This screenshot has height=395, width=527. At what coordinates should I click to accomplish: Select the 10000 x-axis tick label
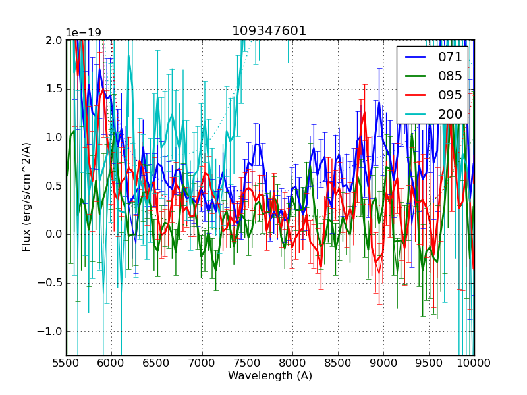click(474, 363)
